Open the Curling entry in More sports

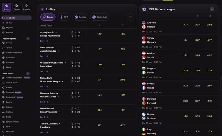coord(9,112)
